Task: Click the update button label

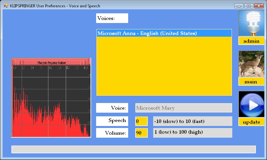Action: 251,122
